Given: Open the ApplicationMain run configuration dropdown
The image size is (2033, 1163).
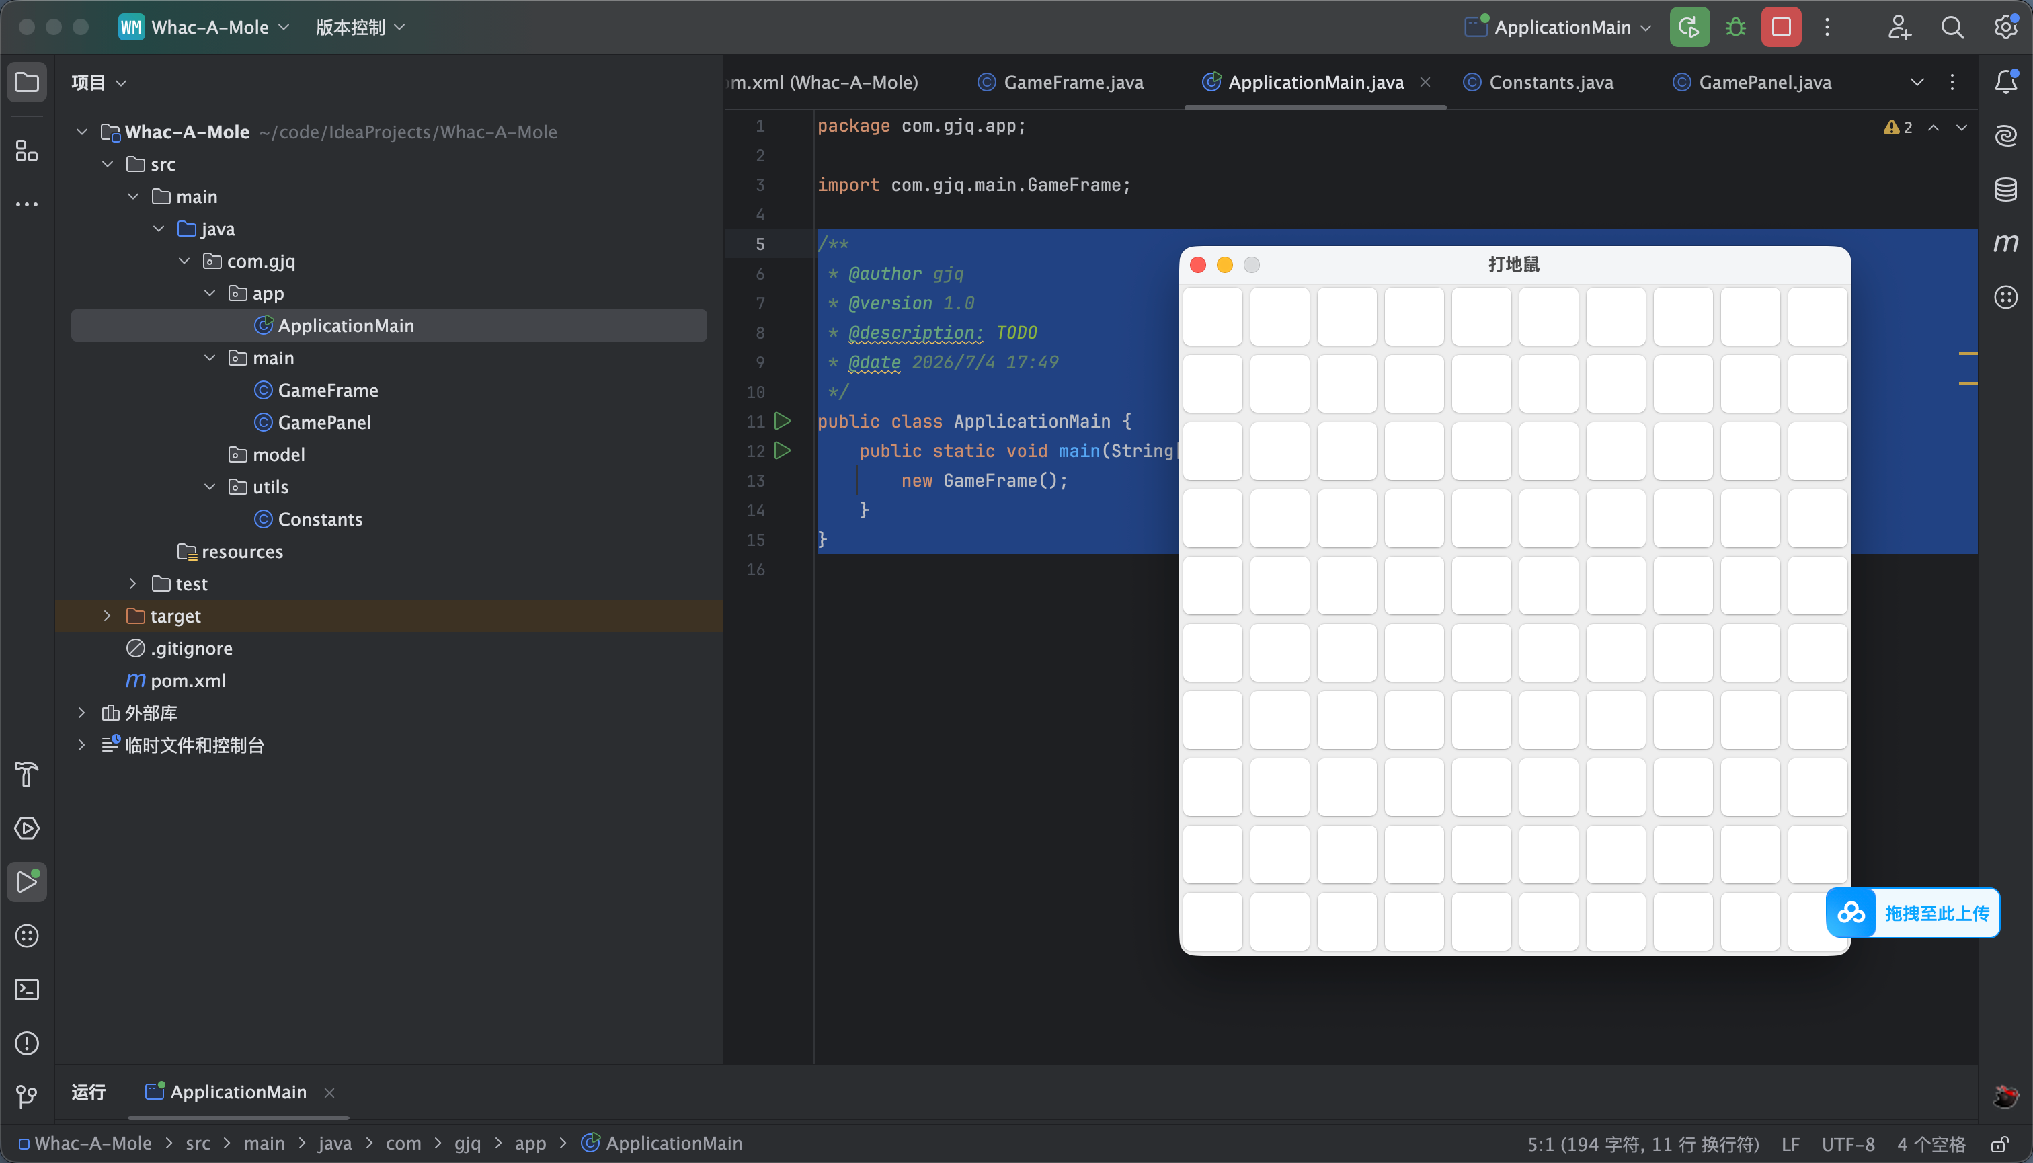Looking at the screenshot, I should (x=1558, y=27).
